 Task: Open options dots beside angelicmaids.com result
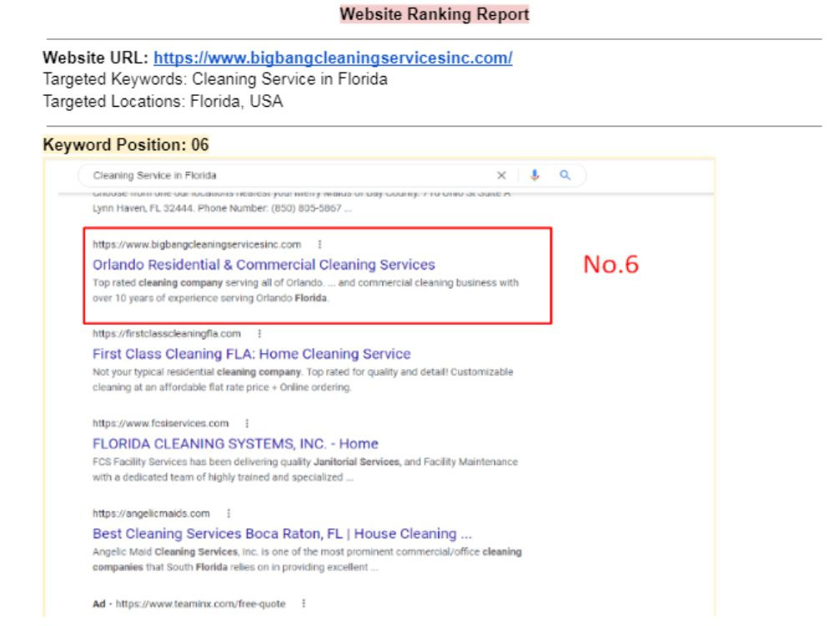(229, 513)
